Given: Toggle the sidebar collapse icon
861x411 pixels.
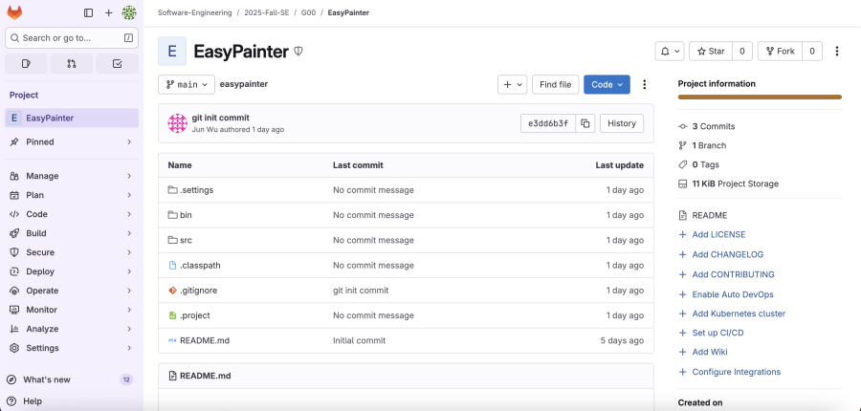Looking at the screenshot, I should click(x=89, y=12).
